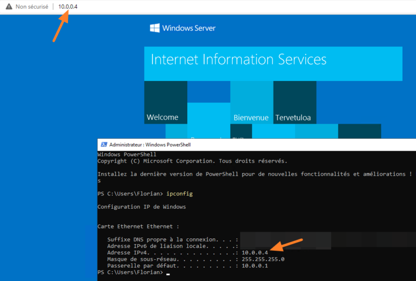This screenshot has height=281, width=416.
Task: Click the Windows Server text heading
Action: (x=189, y=28)
